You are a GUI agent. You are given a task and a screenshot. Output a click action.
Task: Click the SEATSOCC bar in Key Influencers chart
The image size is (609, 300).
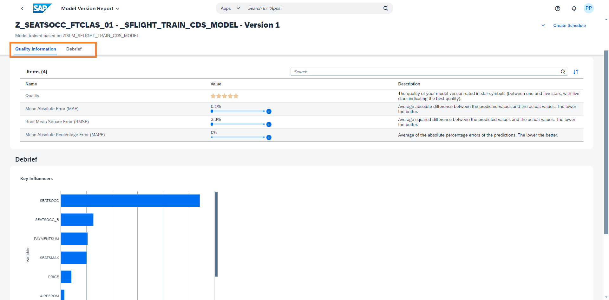(130, 201)
